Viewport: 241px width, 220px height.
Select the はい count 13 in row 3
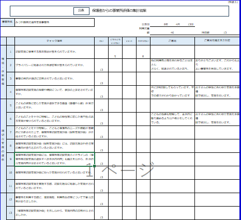pos(101,83)
